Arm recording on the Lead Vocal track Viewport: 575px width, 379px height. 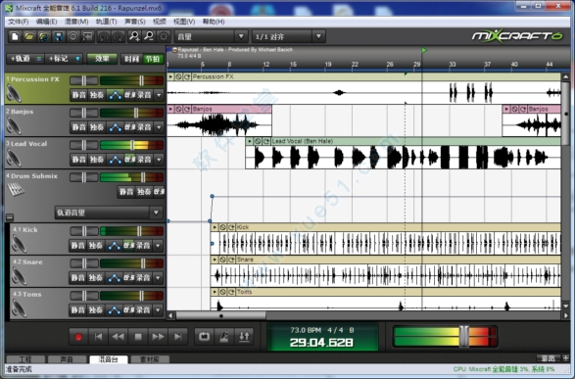[143, 160]
